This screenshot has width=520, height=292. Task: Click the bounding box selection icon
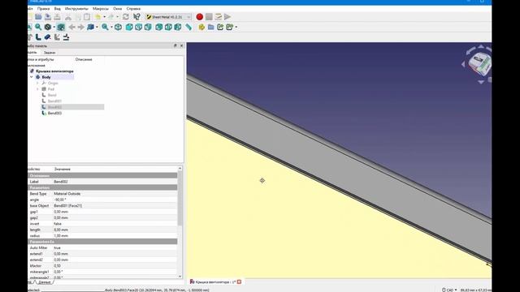61,27
